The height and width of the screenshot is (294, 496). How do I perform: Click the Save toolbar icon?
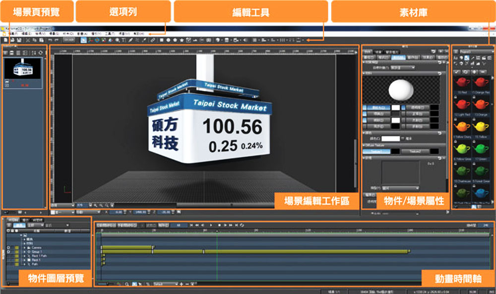(x=19, y=40)
